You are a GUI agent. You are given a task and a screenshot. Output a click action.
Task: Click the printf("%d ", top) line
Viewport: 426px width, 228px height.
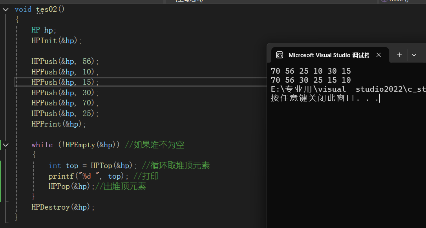click(x=88, y=176)
